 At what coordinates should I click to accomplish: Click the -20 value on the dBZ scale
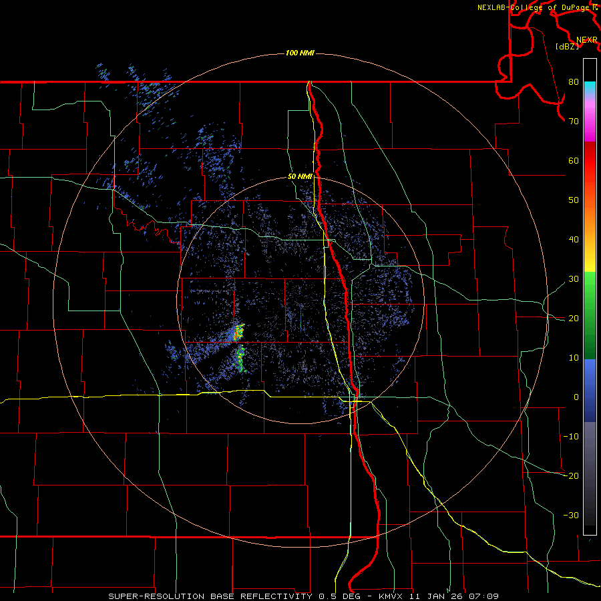tap(571, 475)
